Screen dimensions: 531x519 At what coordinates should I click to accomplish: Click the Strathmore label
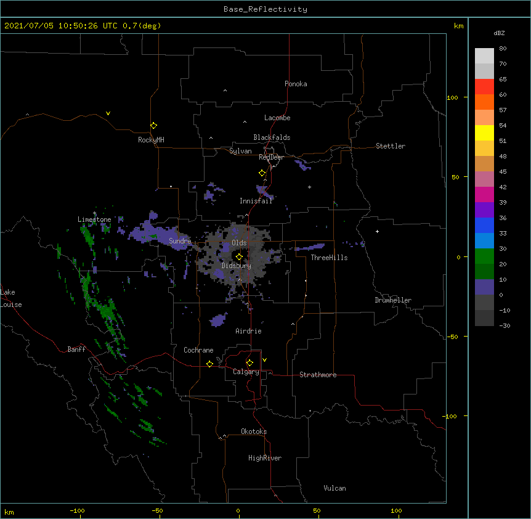tap(318, 375)
